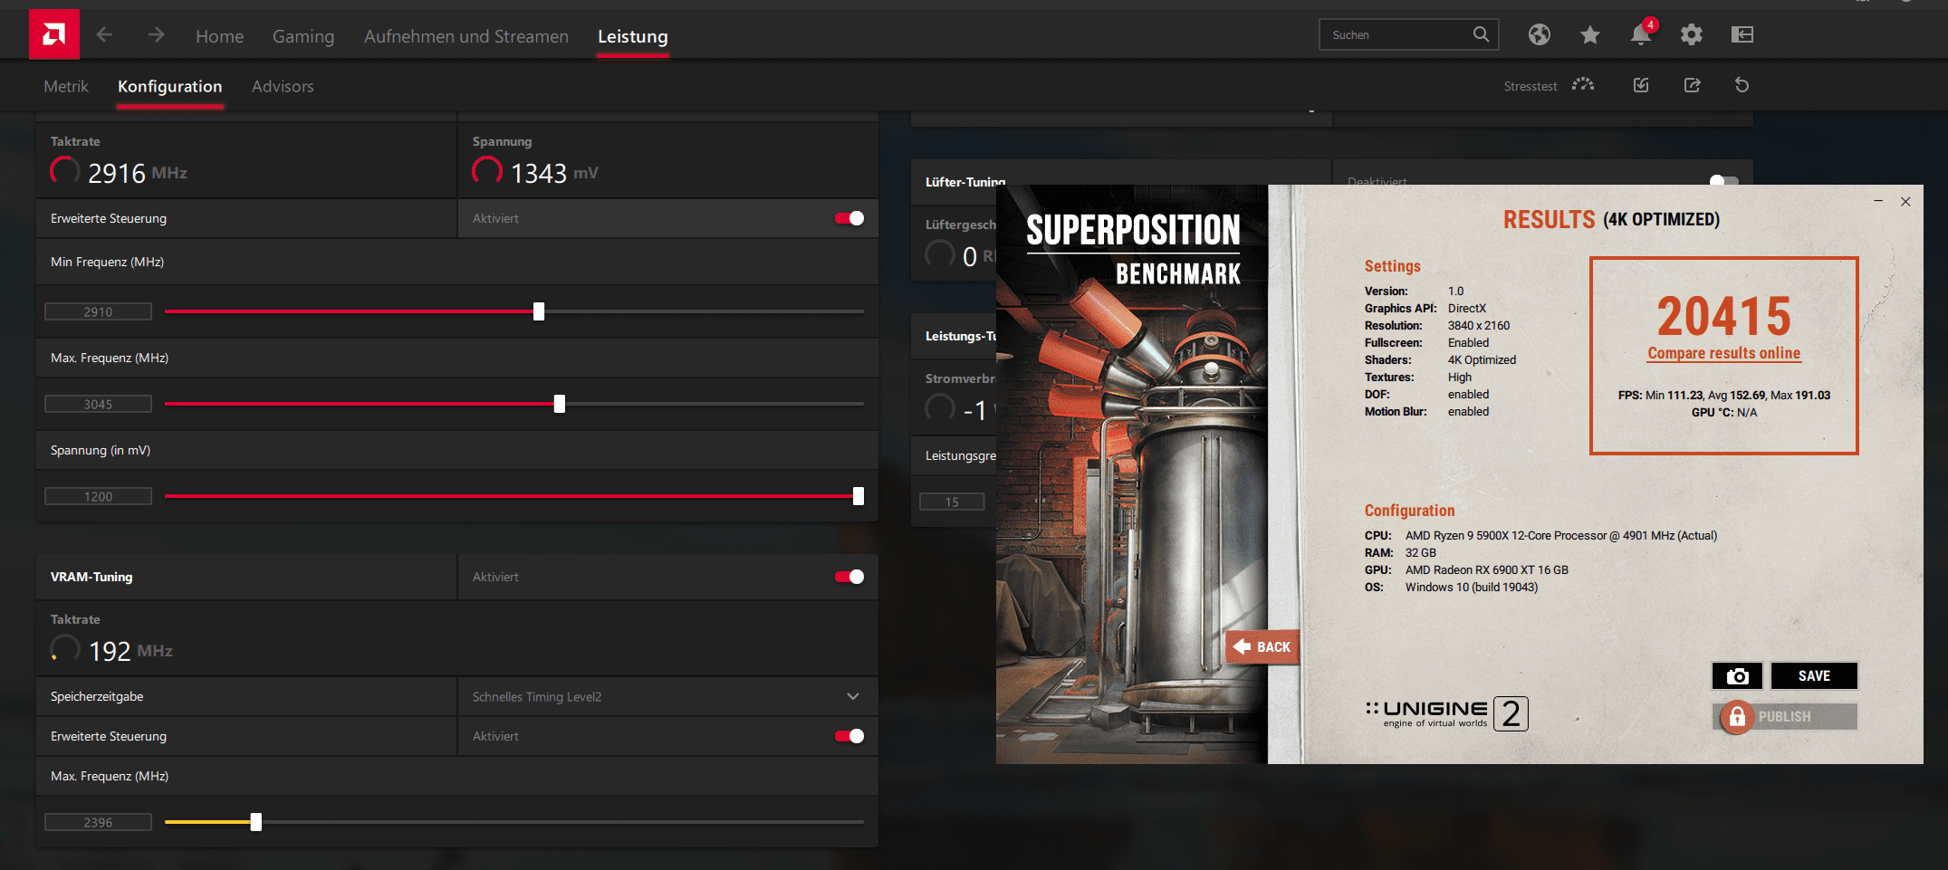Open the web browser globe icon
Screen dimensions: 1948x870
point(1540,34)
